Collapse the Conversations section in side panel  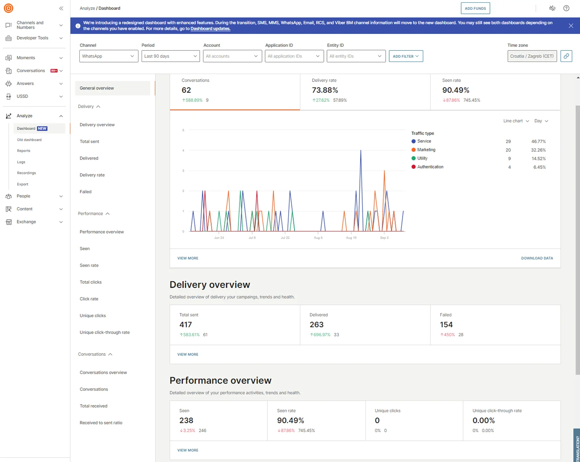(95, 354)
